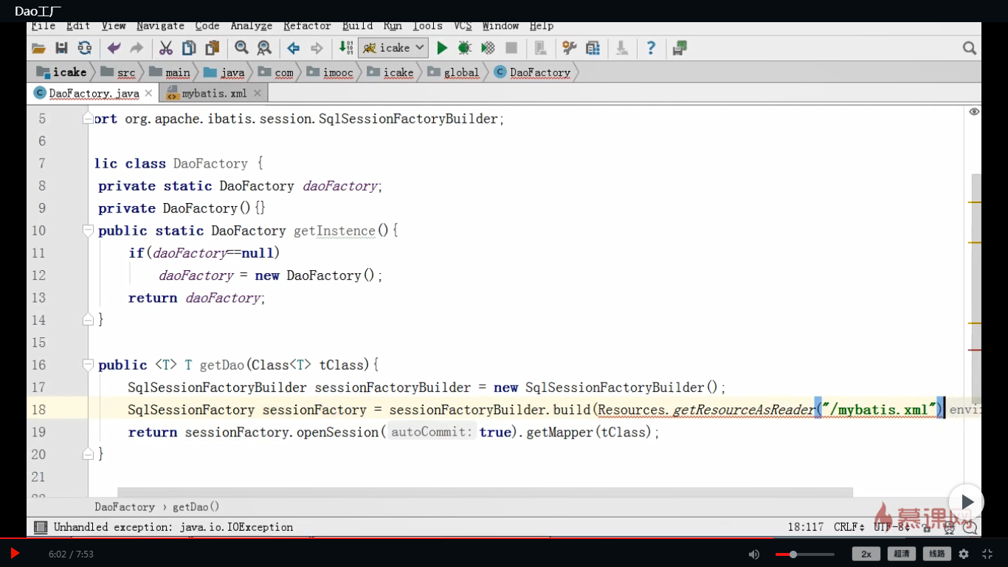Click the global breadcrumb in navigation bar

(x=454, y=72)
